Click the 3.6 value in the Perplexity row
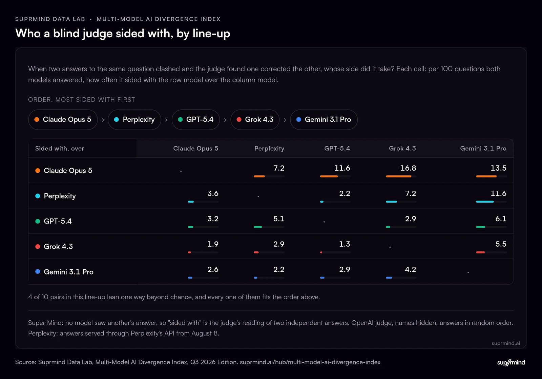The height and width of the screenshot is (379, 542). (x=213, y=193)
